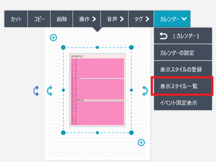Viewport: 216px width, 162px height.
Task: Collapse the カレンダー dropdown menu
Action: pyautogui.click(x=172, y=19)
